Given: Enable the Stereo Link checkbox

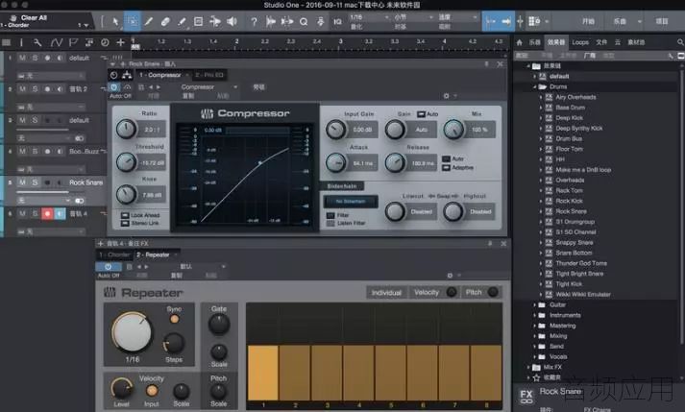Looking at the screenshot, I should (125, 223).
